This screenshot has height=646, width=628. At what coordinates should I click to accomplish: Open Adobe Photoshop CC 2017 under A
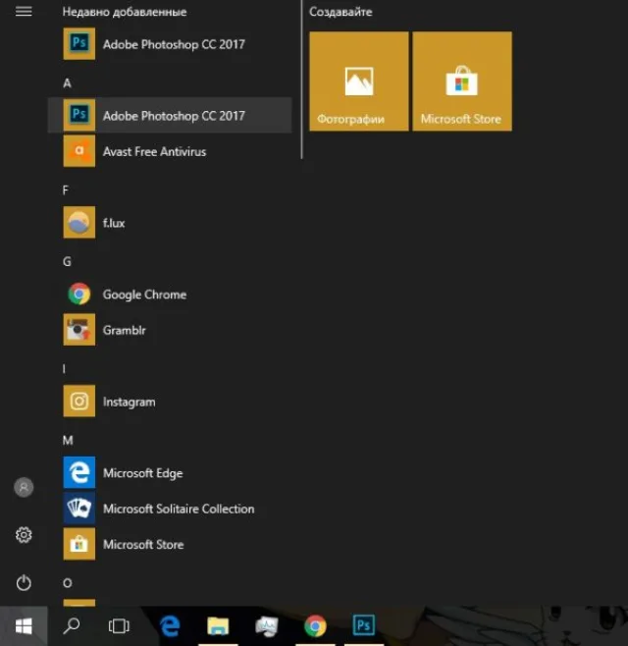pyautogui.click(x=170, y=116)
